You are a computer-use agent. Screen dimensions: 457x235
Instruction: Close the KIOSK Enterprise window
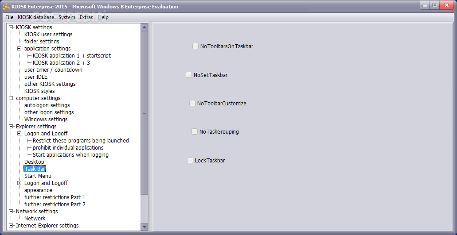pyautogui.click(x=446, y=5)
